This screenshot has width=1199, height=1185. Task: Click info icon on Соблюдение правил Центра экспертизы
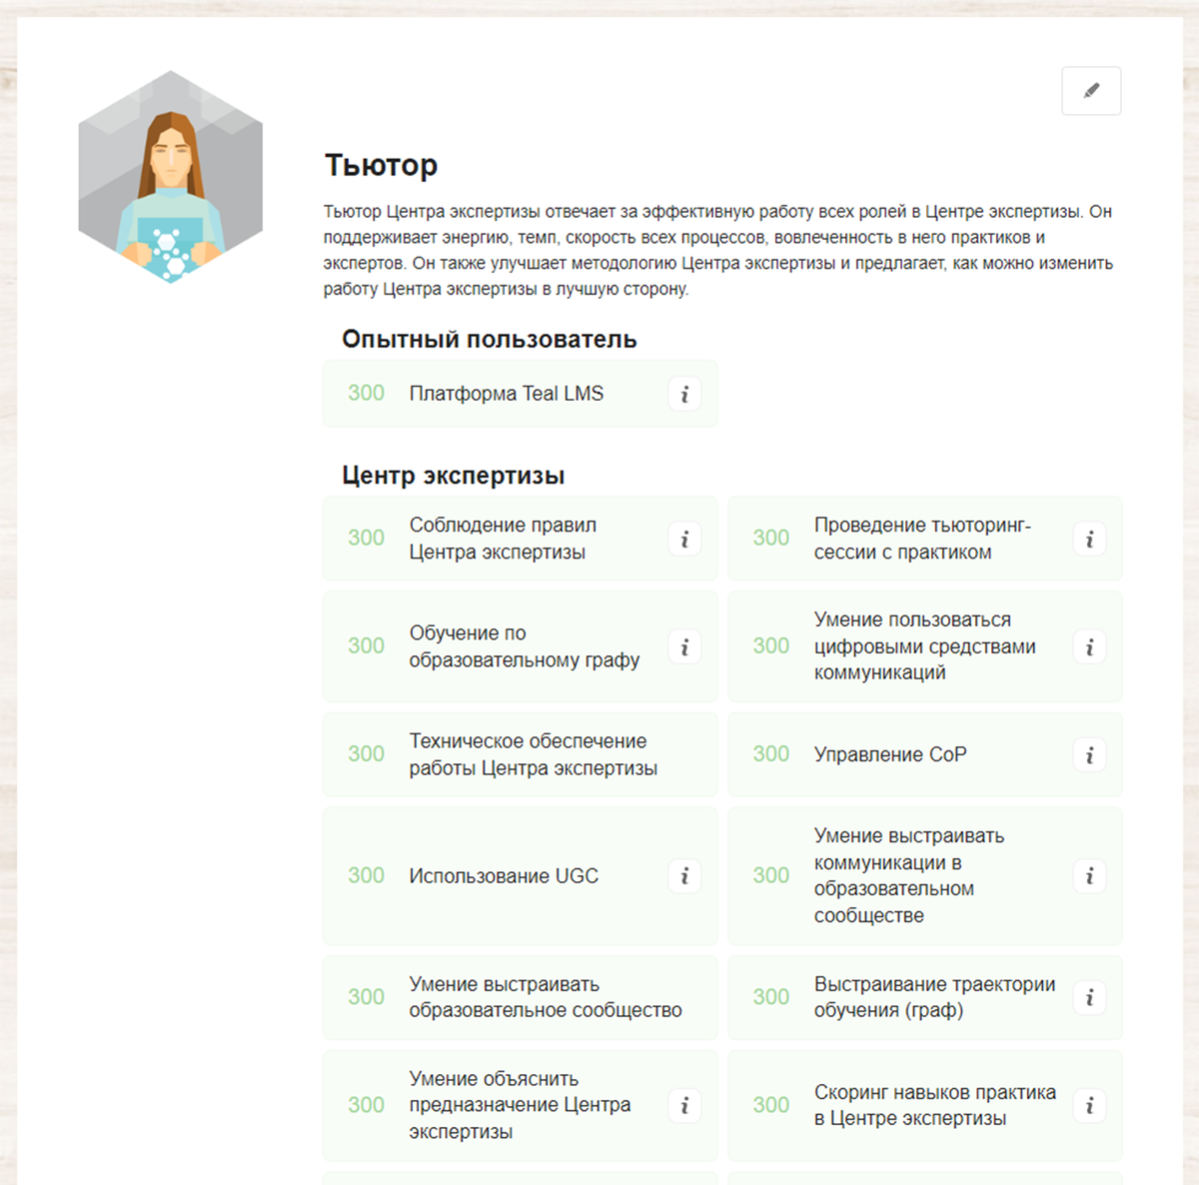click(x=684, y=539)
